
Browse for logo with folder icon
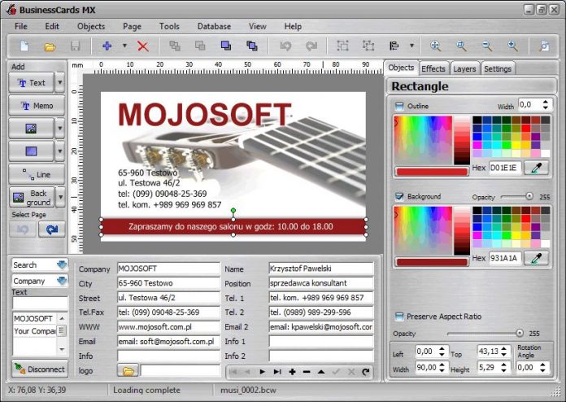(x=128, y=370)
